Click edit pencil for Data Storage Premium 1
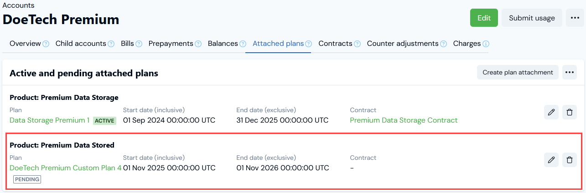This screenshot has width=586, height=193. (551, 112)
